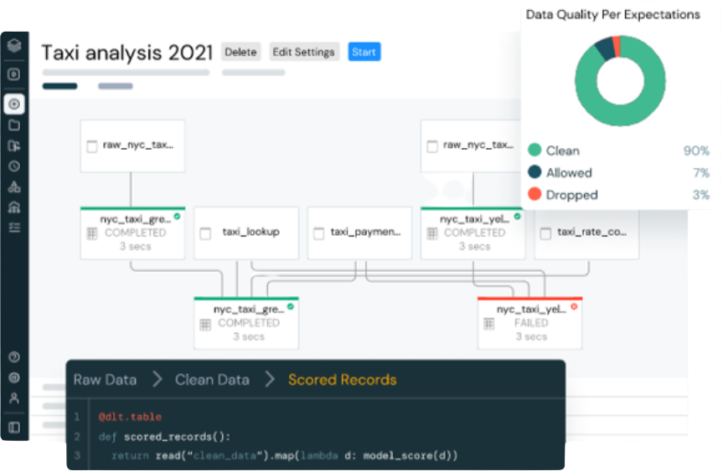Click the FAILED status text
This screenshot has width=723, height=471.
pyautogui.click(x=531, y=323)
